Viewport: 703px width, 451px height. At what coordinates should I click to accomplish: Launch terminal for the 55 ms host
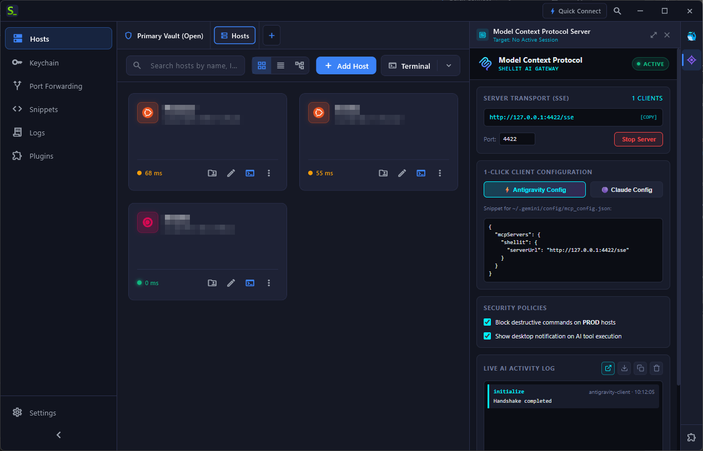(421, 173)
